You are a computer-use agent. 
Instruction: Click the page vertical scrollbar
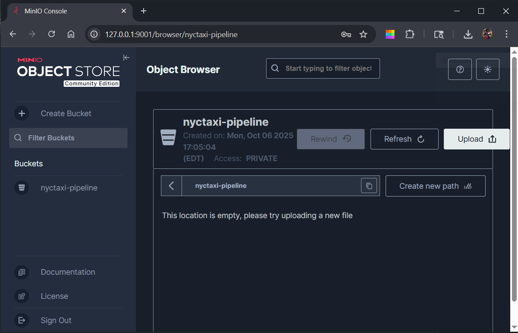(514, 179)
